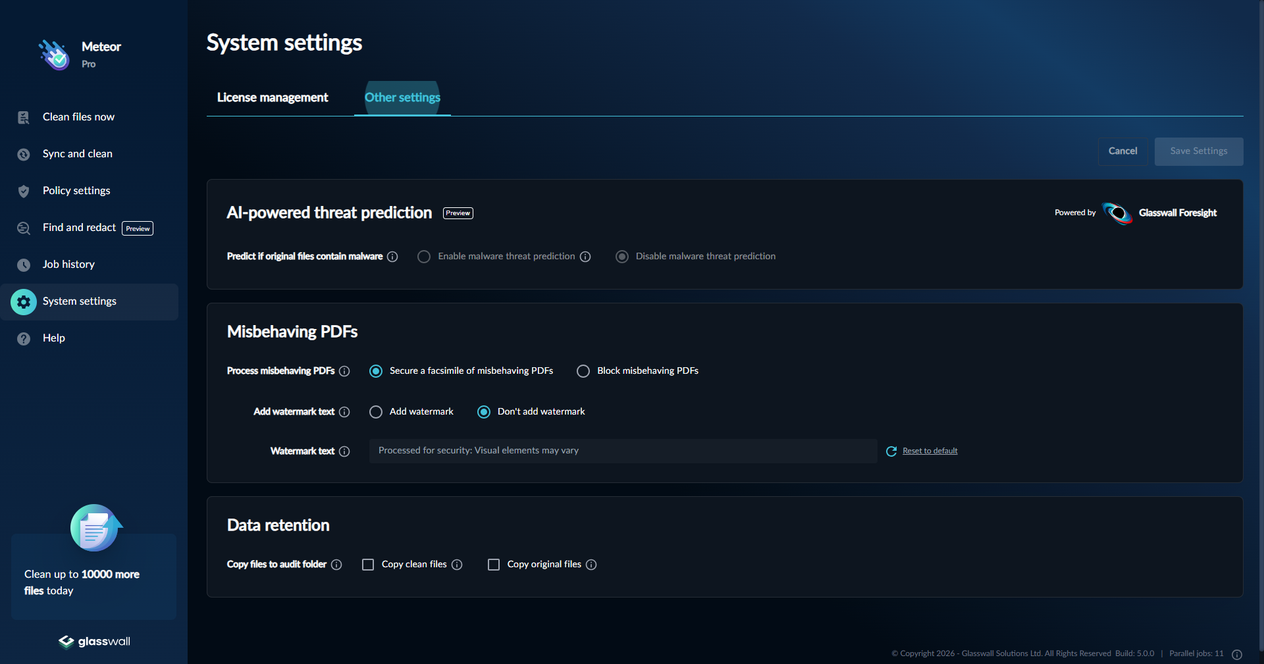1264x664 pixels.
Task: Click the Policy settings shield icon
Action: click(23, 191)
